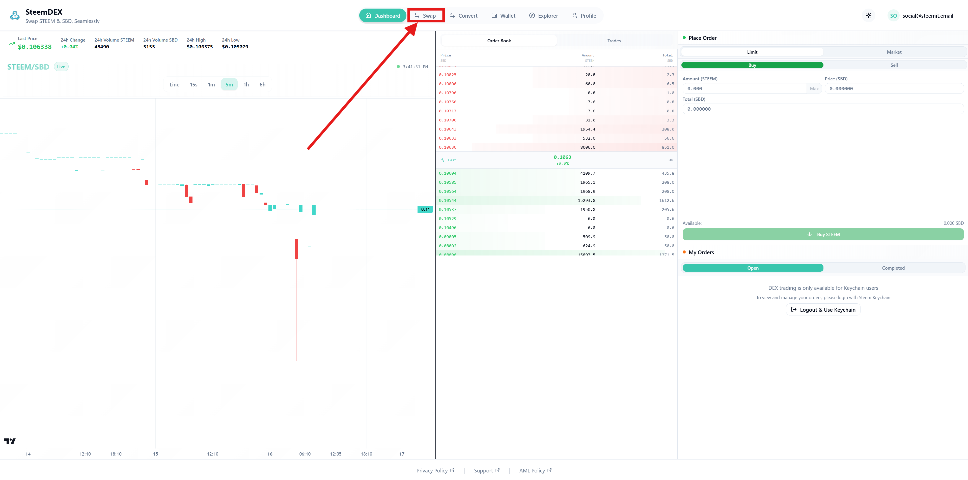
Task: Open the Swap navigation tab
Action: [425, 15]
